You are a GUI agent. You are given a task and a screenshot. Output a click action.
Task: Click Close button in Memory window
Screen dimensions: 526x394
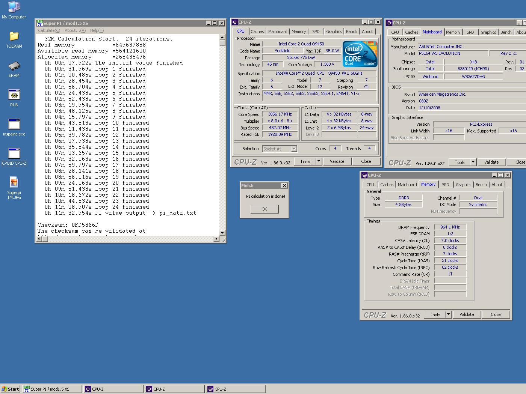(496, 314)
